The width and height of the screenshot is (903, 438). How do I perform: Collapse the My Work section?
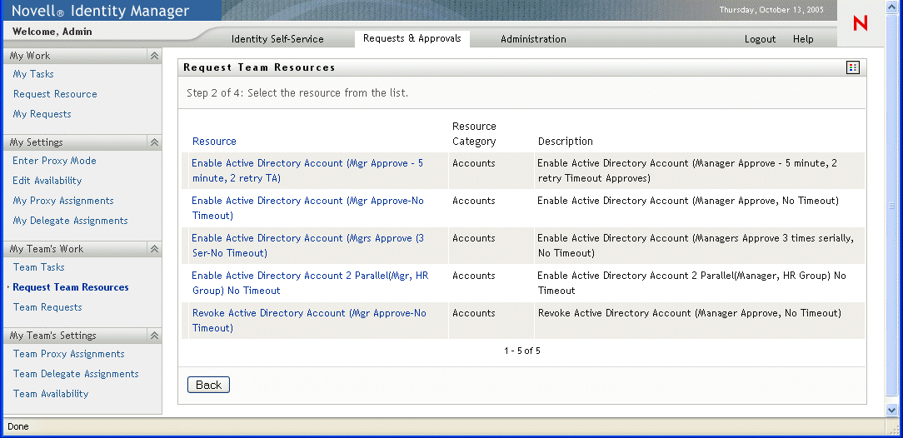[x=154, y=56]
